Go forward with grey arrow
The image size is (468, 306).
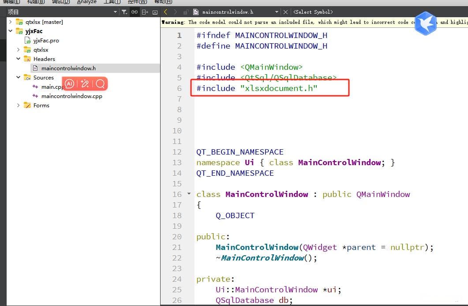[x=176, y=12]
